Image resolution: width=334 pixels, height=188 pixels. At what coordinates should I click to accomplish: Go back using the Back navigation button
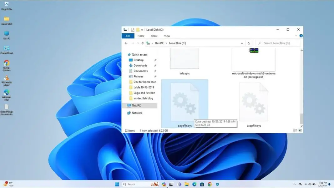tap(126, 43)
